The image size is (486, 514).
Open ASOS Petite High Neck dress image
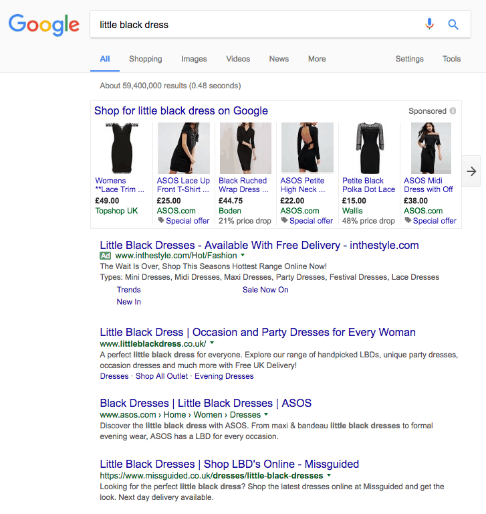click(x=308, y=148)
